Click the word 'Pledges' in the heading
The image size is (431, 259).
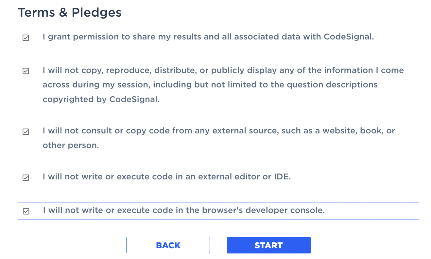(97, 13)
